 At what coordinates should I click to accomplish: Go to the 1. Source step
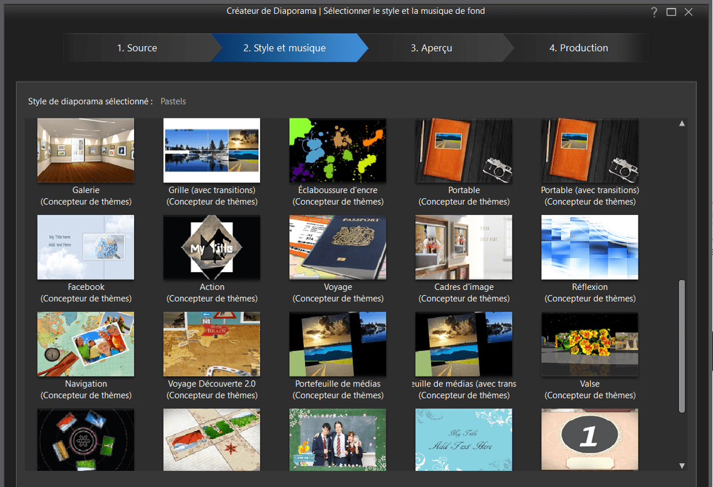point(137,48)
